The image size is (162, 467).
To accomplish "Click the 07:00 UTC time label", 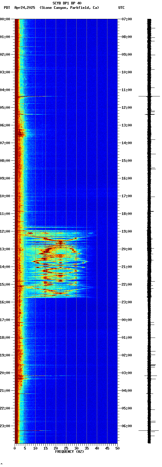I will 127,19.
